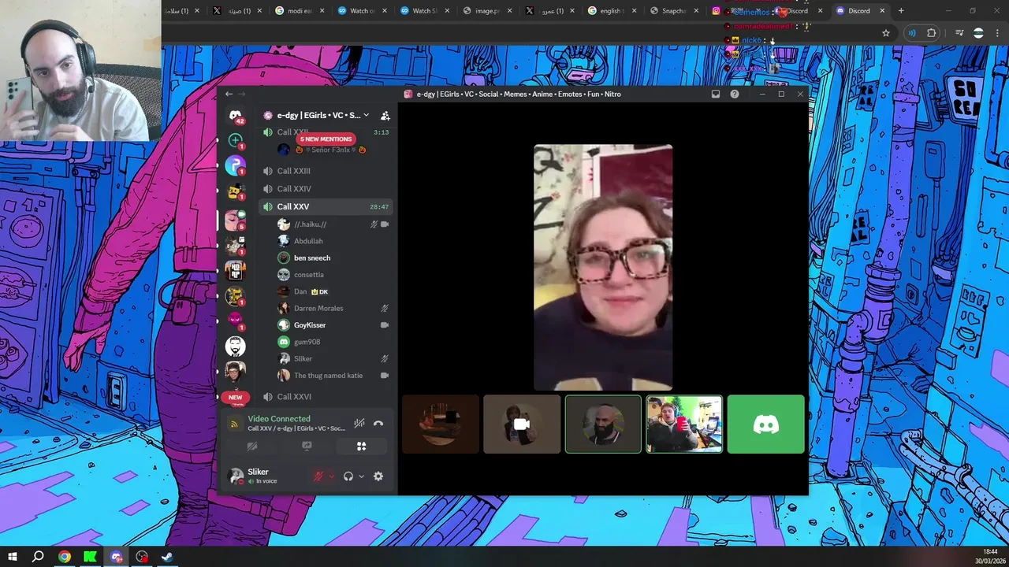Click the 5 New Mentions pill
The width and height of the screenshot is (1009, 567).
(326, 139)
